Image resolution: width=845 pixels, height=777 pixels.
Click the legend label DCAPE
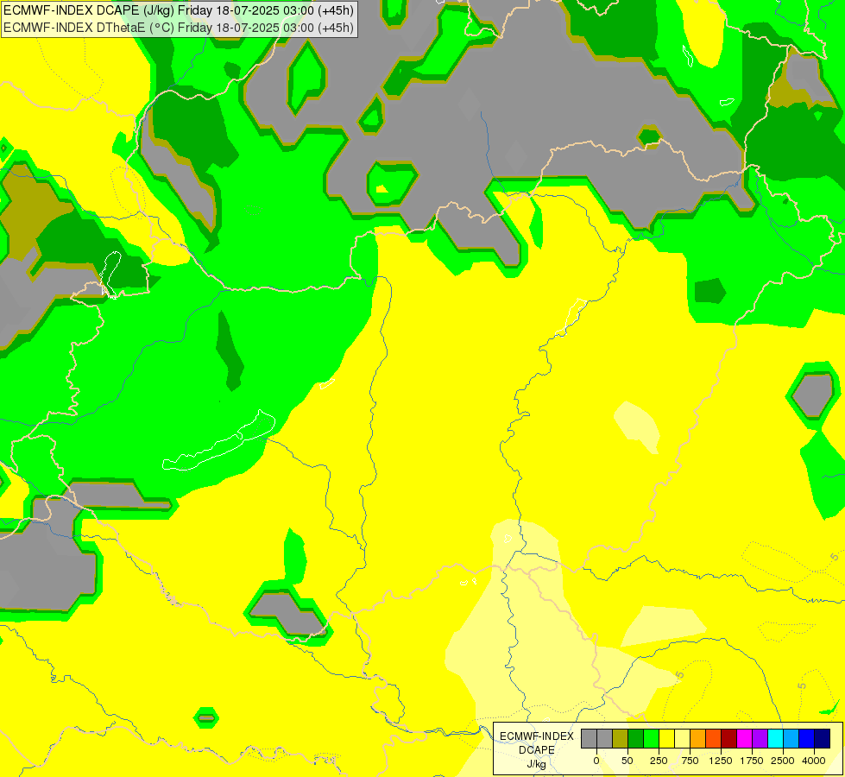(537, 750)
